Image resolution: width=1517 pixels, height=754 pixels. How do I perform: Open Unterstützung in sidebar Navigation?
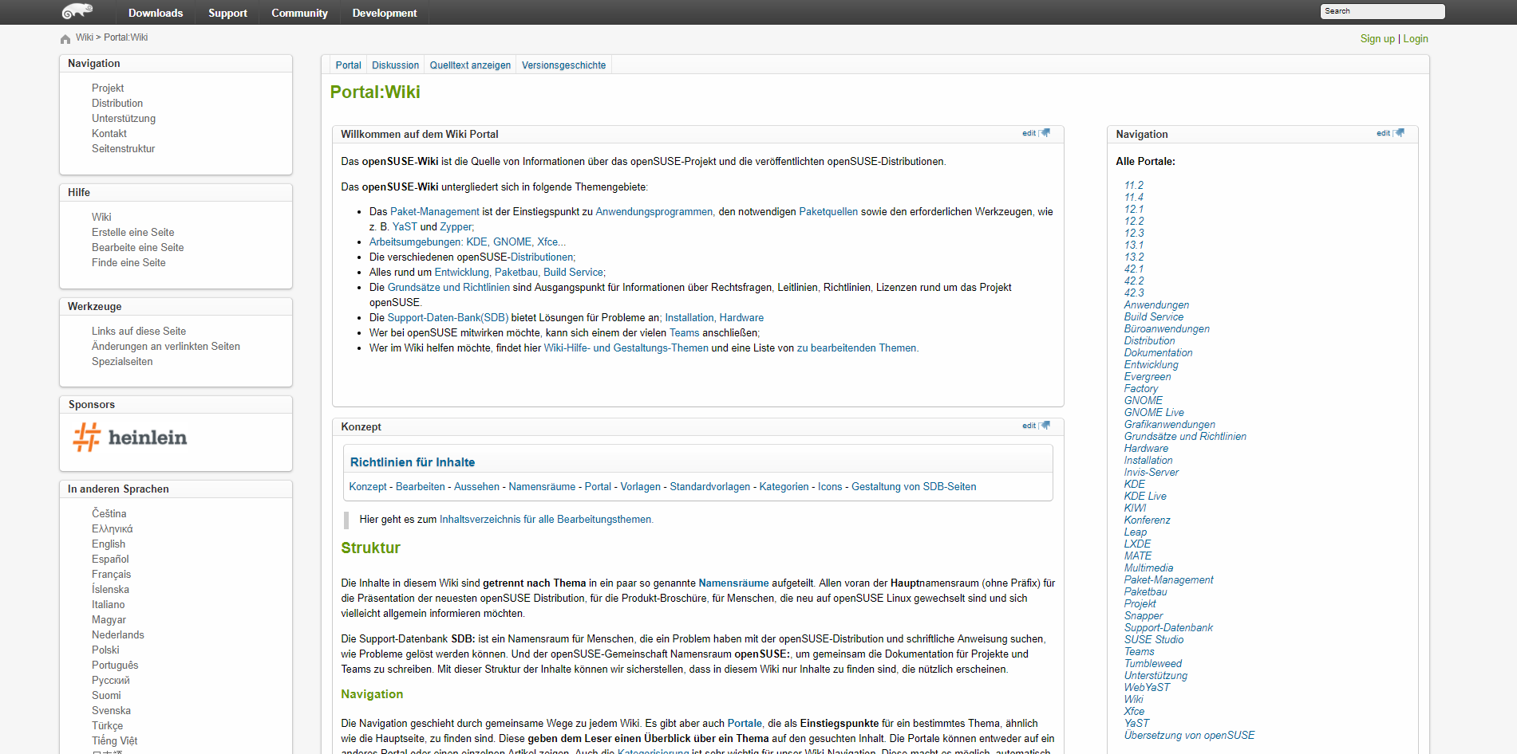click(124, 119)
